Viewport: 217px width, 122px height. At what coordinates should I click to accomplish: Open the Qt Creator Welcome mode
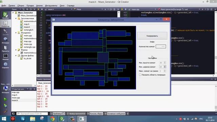point(5,15)
